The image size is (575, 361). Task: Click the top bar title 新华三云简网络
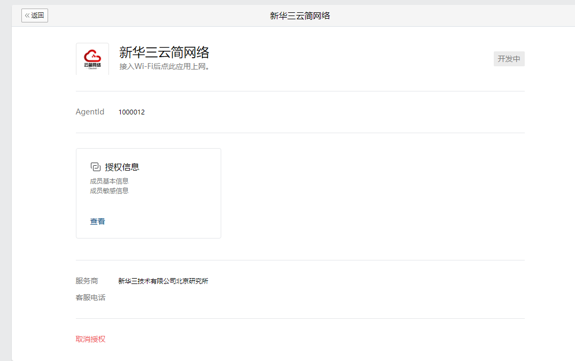[x=300, y=16]
